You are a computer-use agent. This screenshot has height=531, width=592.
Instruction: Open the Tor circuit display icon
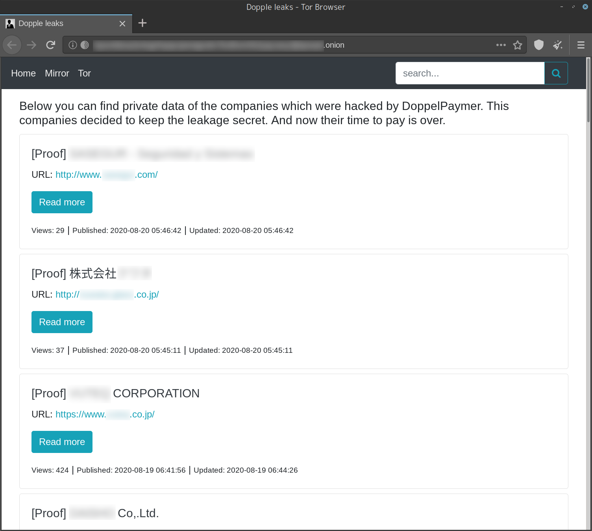(x=85, y=45)
